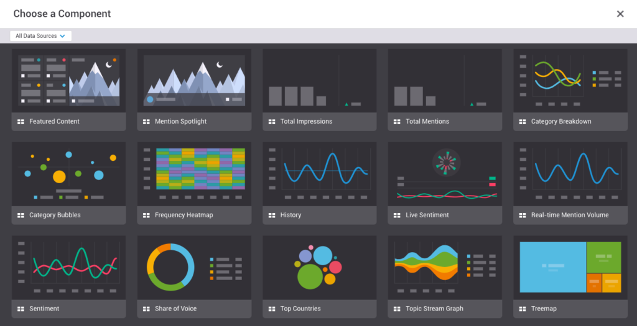The image size is (637, 326).
Task: Close the Choose a Component dialog
Action: 620,14
